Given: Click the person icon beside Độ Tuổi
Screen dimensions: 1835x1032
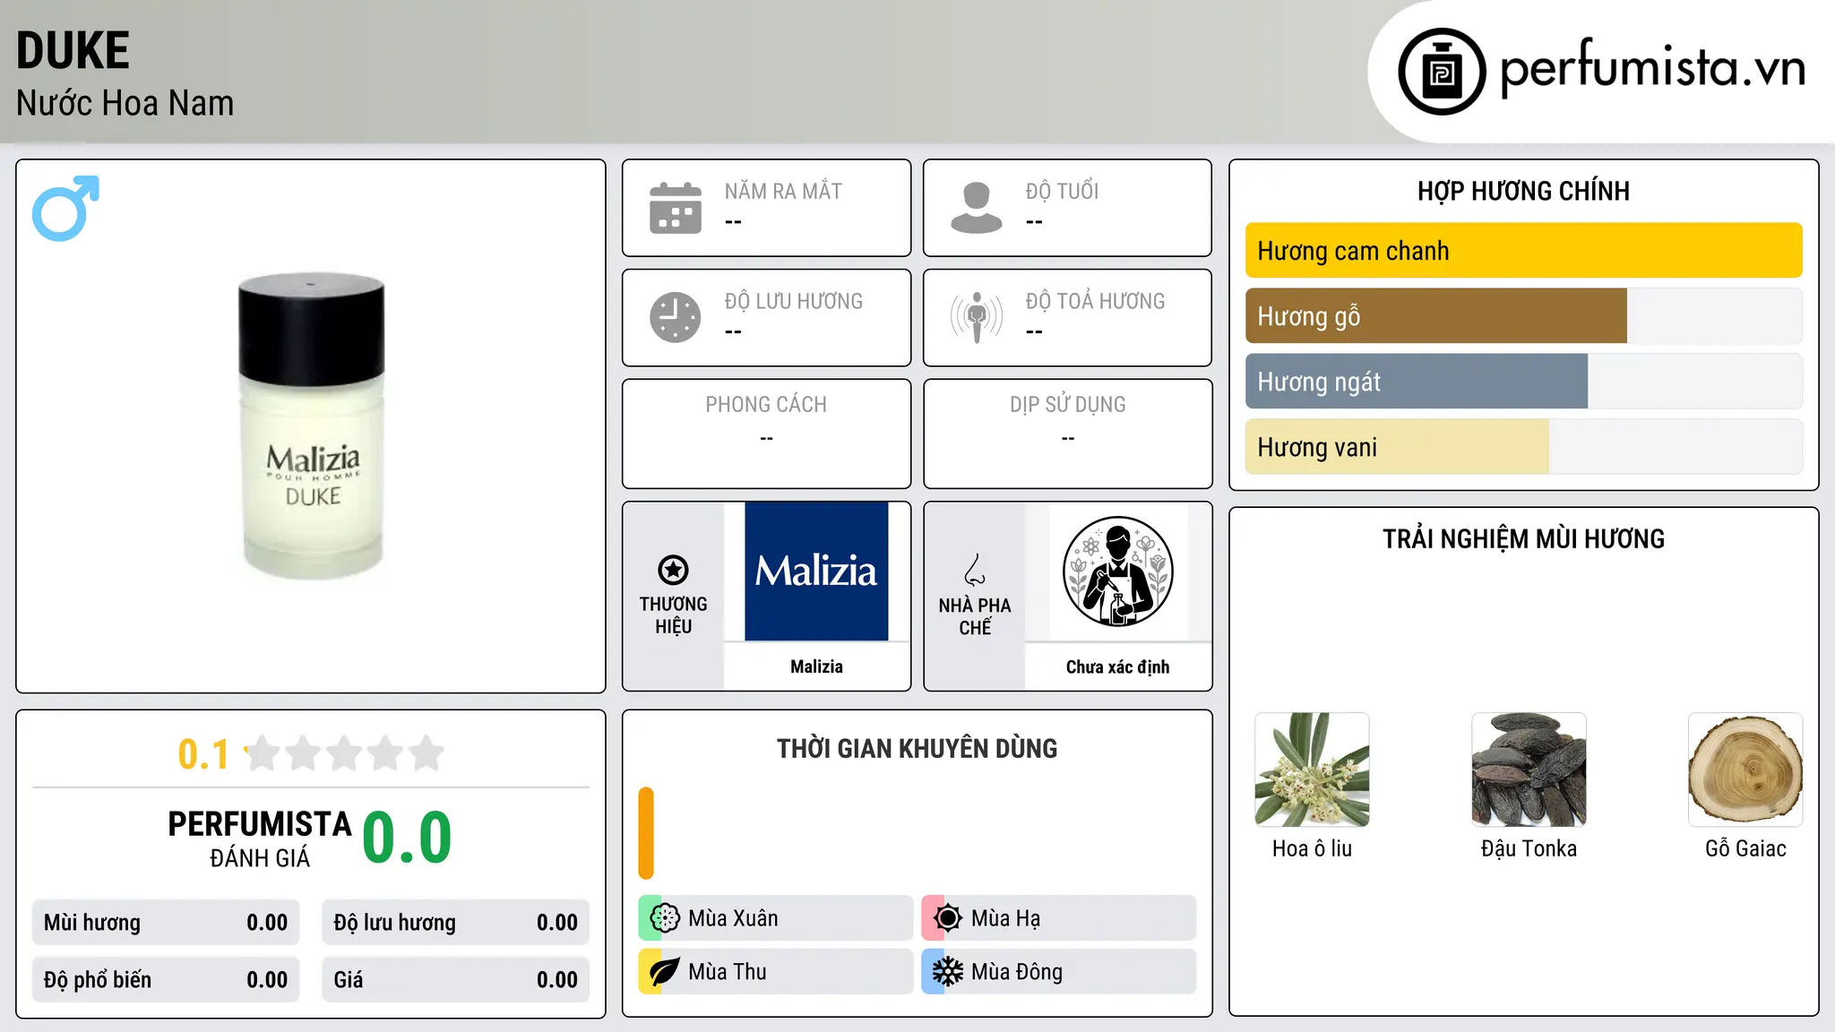Looking at the screenshot, I should coord(977,208).
